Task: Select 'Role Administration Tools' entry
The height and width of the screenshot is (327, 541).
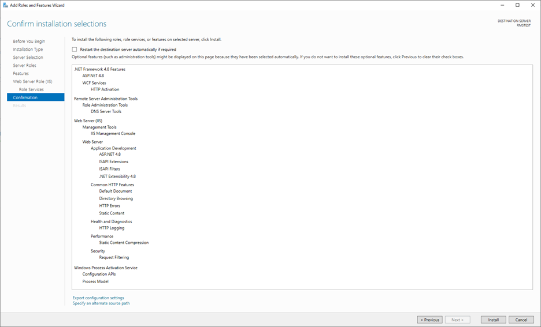Action: (x=105, y=105)
